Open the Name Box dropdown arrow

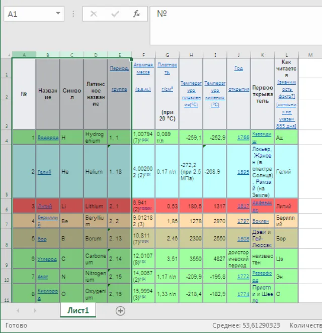(x=58, y=14)
